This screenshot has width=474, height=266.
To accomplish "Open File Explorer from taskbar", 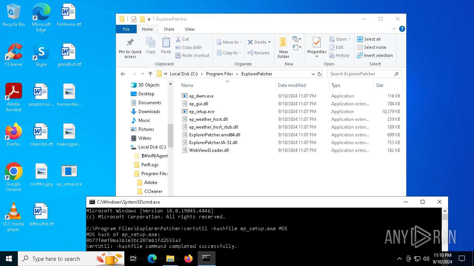I will (x=170, y=259).
